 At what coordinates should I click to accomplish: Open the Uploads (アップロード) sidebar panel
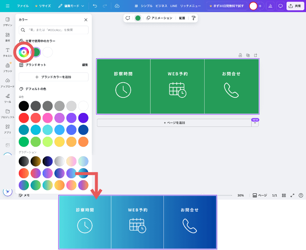(x=7, y=82)
